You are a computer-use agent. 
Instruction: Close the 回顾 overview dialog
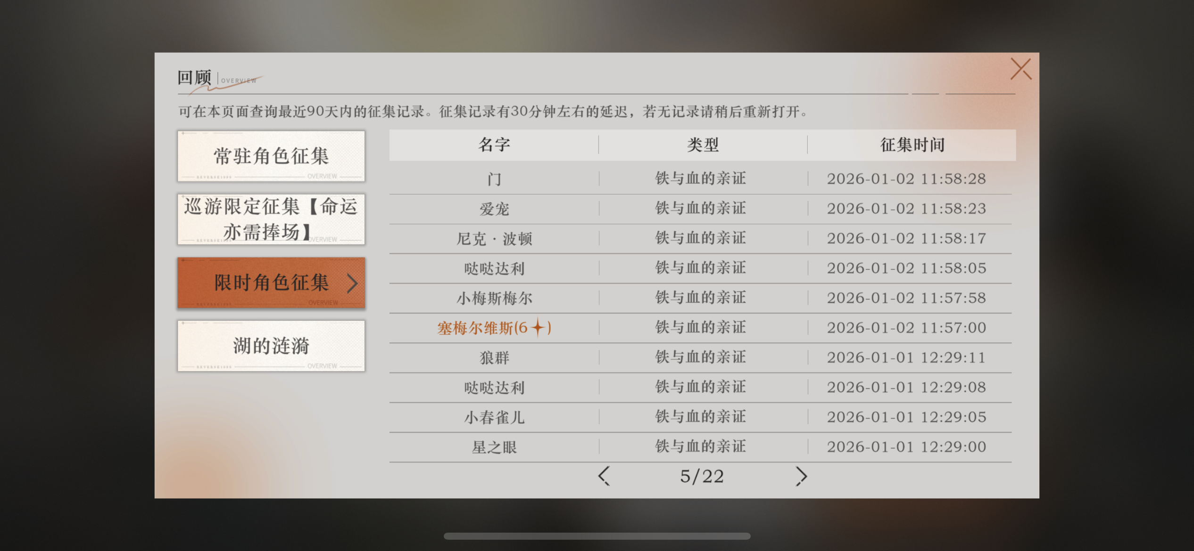point(1020,69)
